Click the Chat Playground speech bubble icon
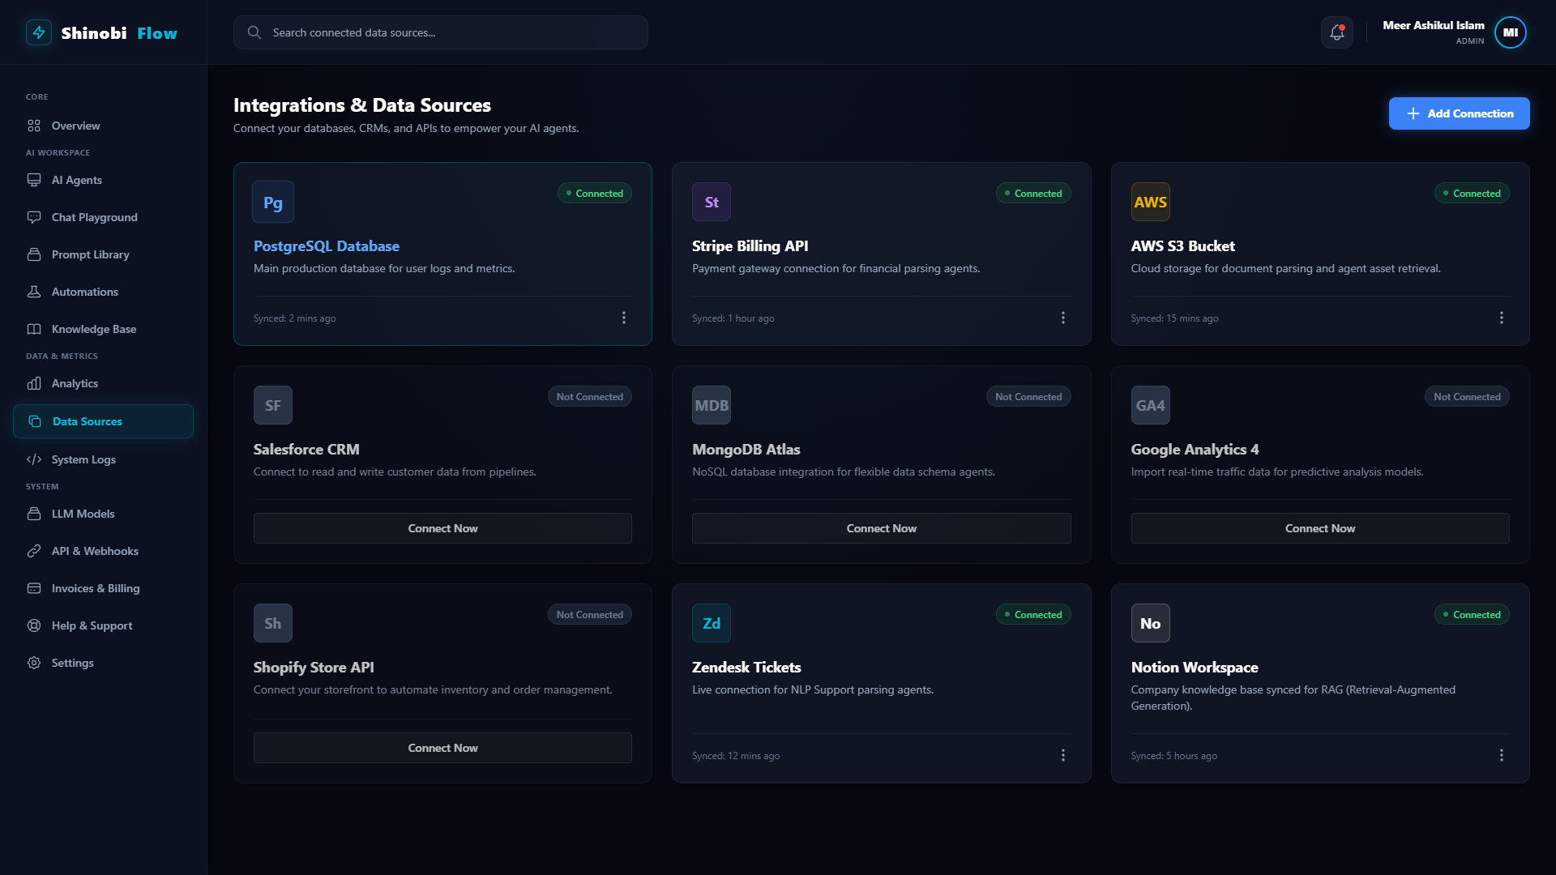 [34, 217]
